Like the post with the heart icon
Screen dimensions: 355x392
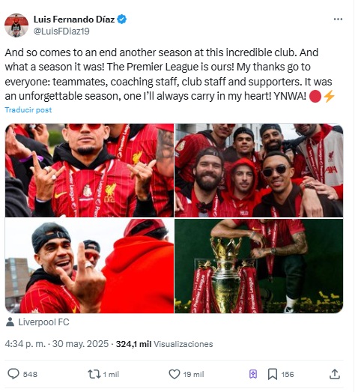pyautogui.click(x=175, y=374)
